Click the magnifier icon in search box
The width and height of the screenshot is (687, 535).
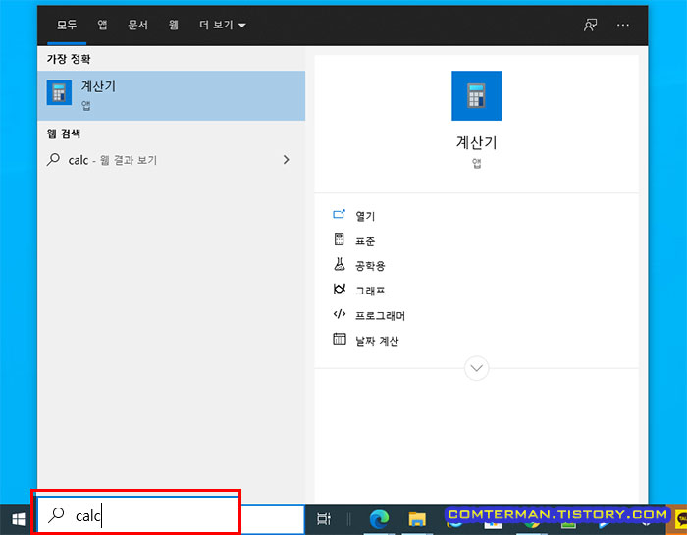coord(56,515)
